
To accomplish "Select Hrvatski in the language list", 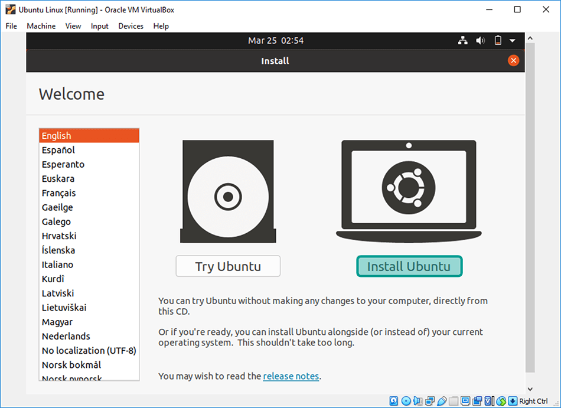I will click(x=89, y=236).
